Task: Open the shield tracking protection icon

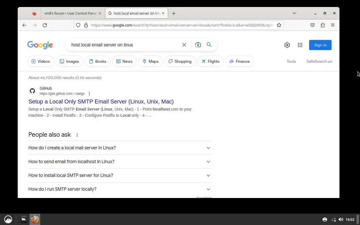Action: pyautogui.click(x=78, y=25)
